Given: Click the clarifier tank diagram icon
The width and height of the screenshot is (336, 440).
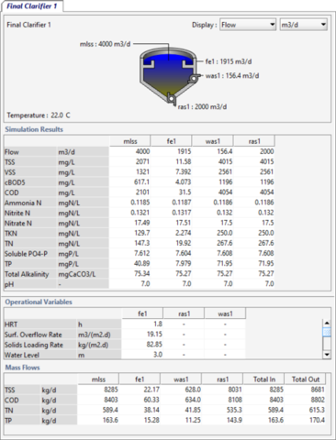Looking at the screenshot, I should pos(168,76).
